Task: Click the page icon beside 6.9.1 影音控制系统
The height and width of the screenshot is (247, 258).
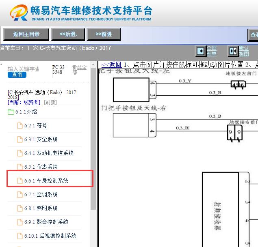Action: tap(20, 222)
